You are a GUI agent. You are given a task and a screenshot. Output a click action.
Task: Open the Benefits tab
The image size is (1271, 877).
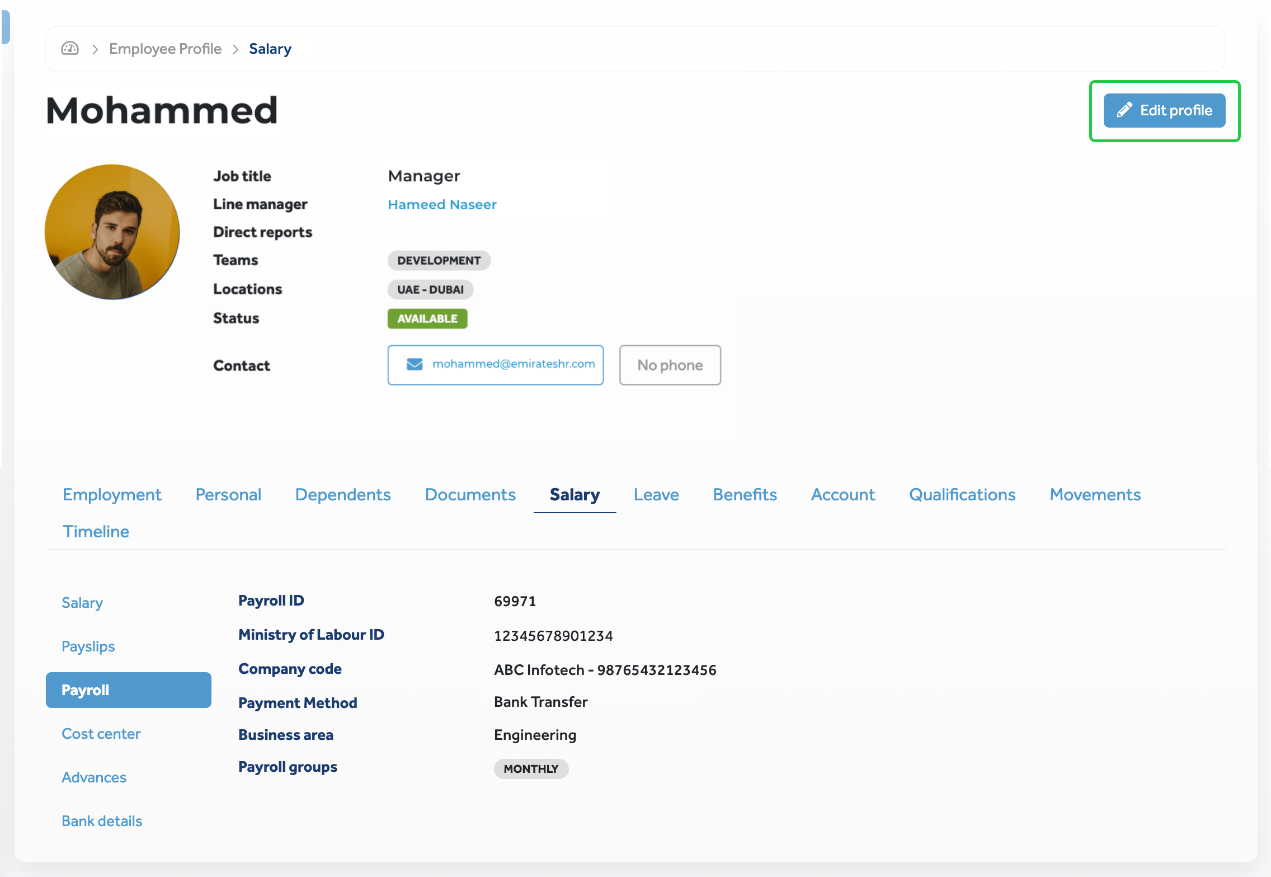coord(745,494)
